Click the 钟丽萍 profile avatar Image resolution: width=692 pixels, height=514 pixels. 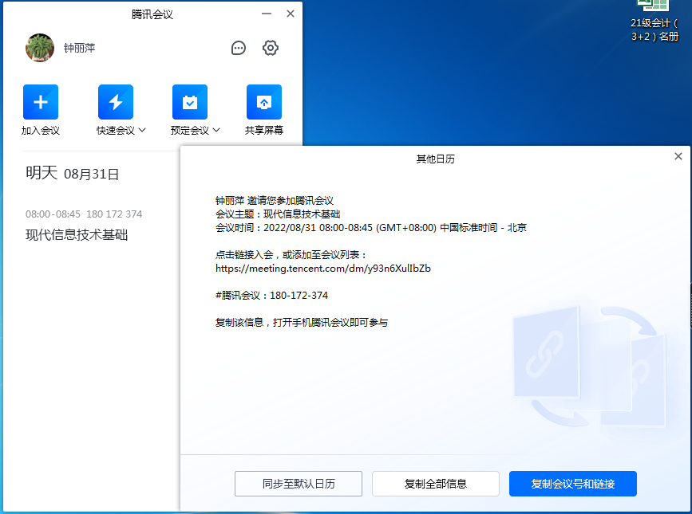pos(40,48)
